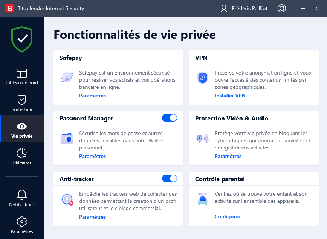The height and width of the screenshot is (239, 327).
Task: Click the VPN shield icon
Action: click(x=203, y=78)
